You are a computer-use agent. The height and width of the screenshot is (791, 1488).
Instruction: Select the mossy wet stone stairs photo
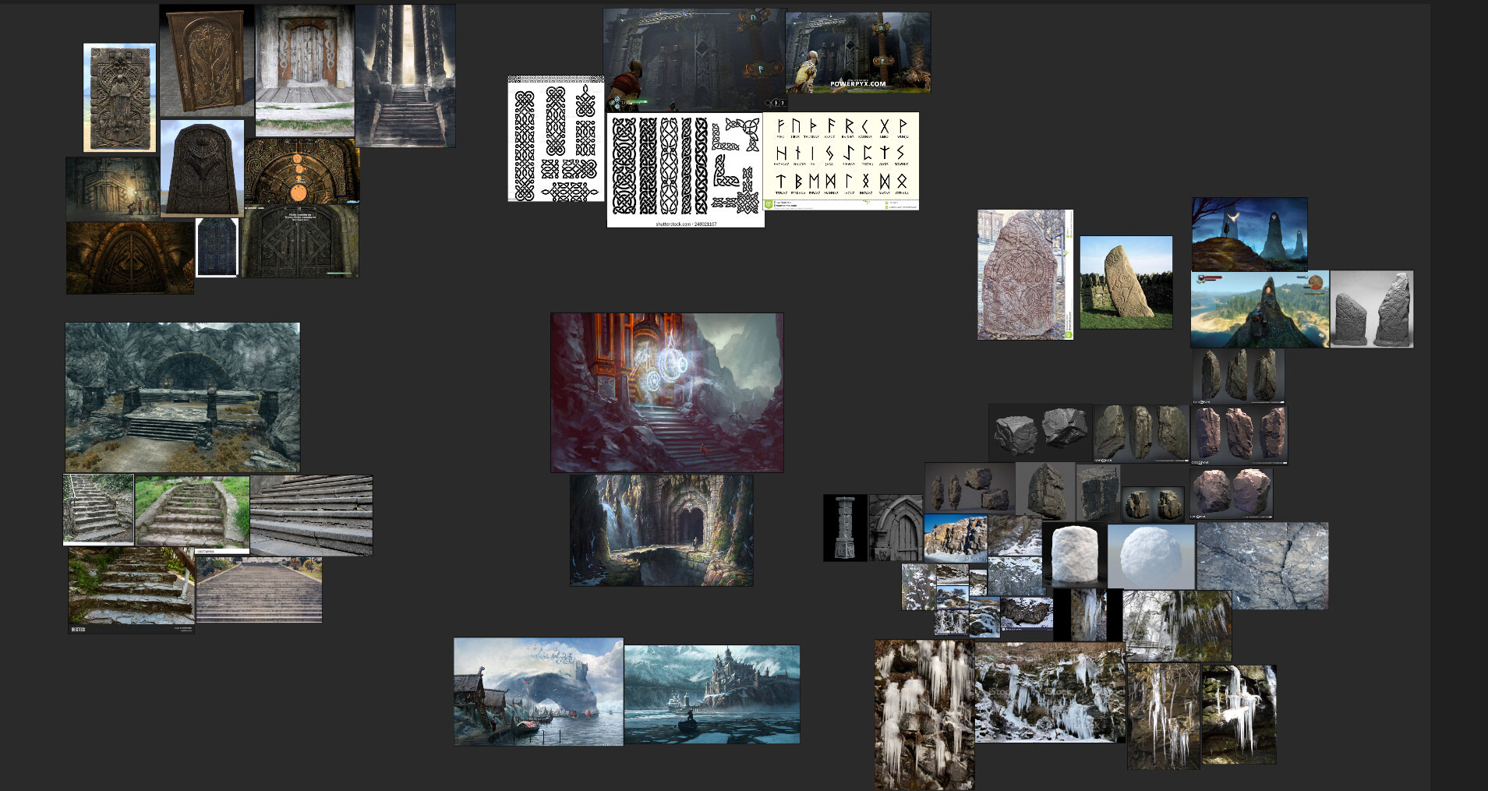pyautogui.click(x=131, y=590)
